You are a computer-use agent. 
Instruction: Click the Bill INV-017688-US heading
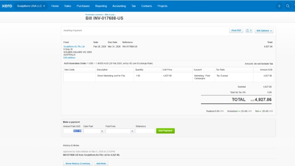point(104,18)
